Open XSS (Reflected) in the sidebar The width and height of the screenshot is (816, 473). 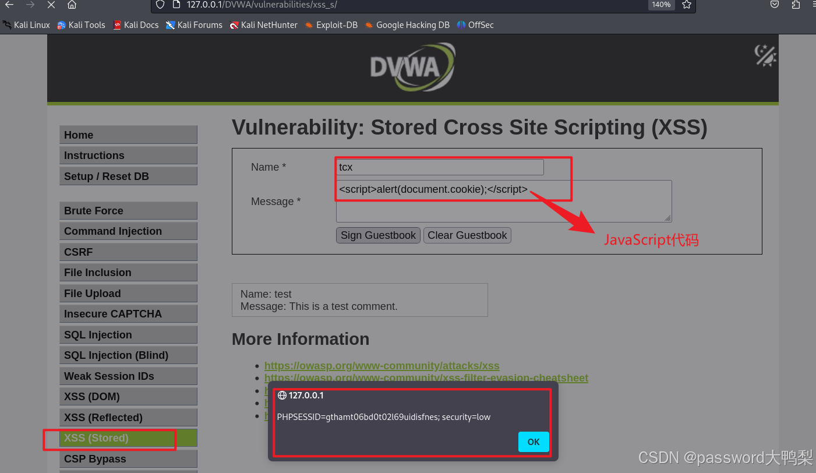pos(128,417)
